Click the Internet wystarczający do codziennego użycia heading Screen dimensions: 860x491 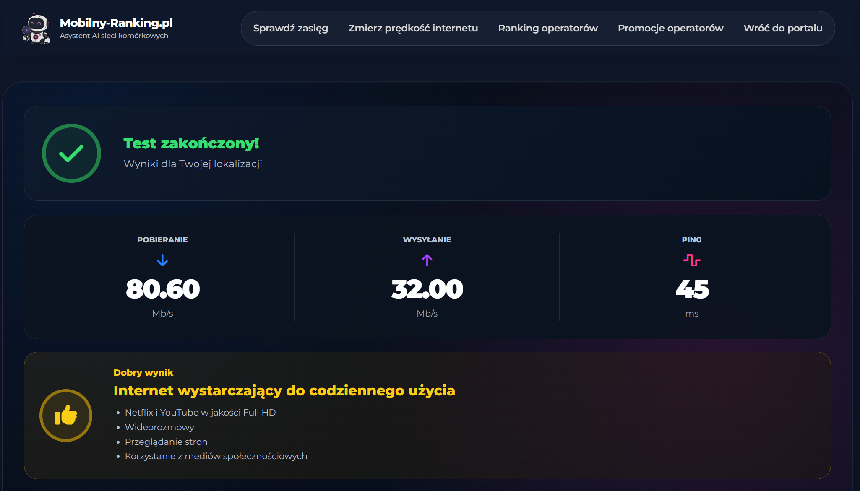(x=284, y=391)
